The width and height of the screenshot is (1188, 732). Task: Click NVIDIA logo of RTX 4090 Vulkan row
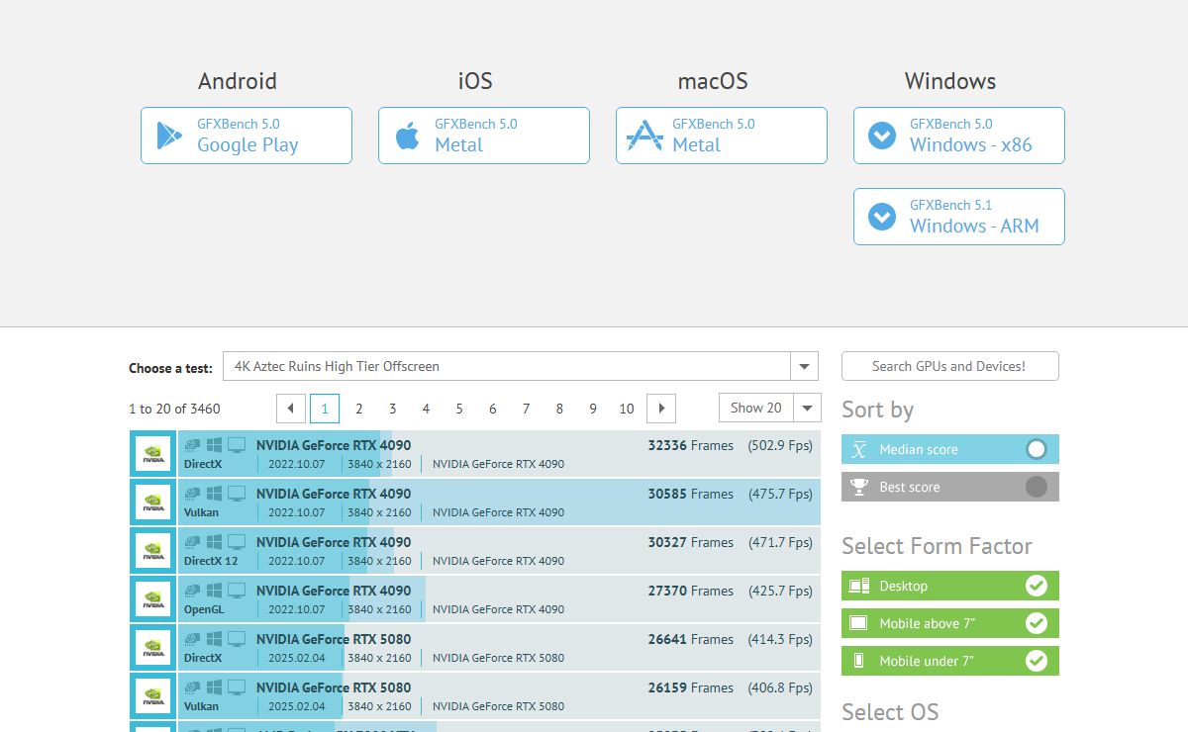153,503
